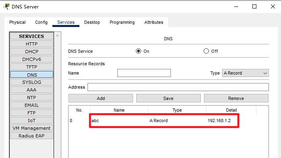The width and height of the screenshot is (281, 158).
Task: Click the Address input field
Action: pyautogui.click(x=178, y=87)
